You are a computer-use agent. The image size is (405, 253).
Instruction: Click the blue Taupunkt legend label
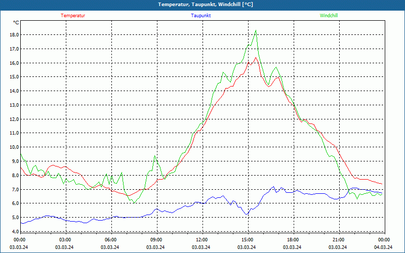(x=200, y=16)
